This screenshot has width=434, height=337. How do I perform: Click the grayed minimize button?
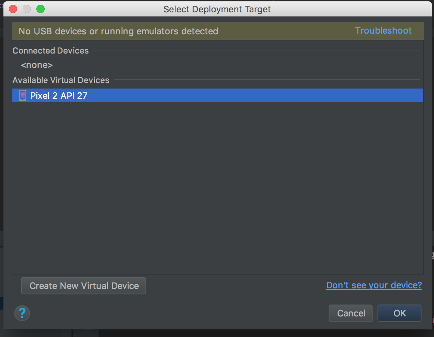coord(26,9)
